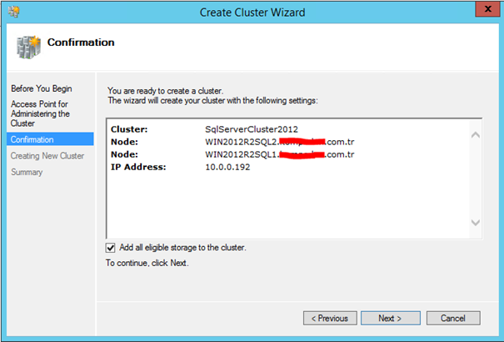Open Access Point for Administering the Cluster step
Image resolution: width=504 pixels, height=342 pixels.
click(40, 113)
